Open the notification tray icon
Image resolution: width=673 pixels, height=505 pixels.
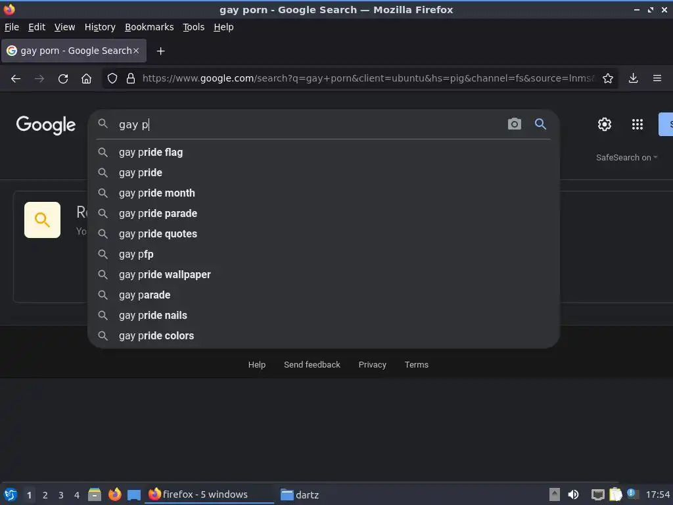tap(632, 493)
